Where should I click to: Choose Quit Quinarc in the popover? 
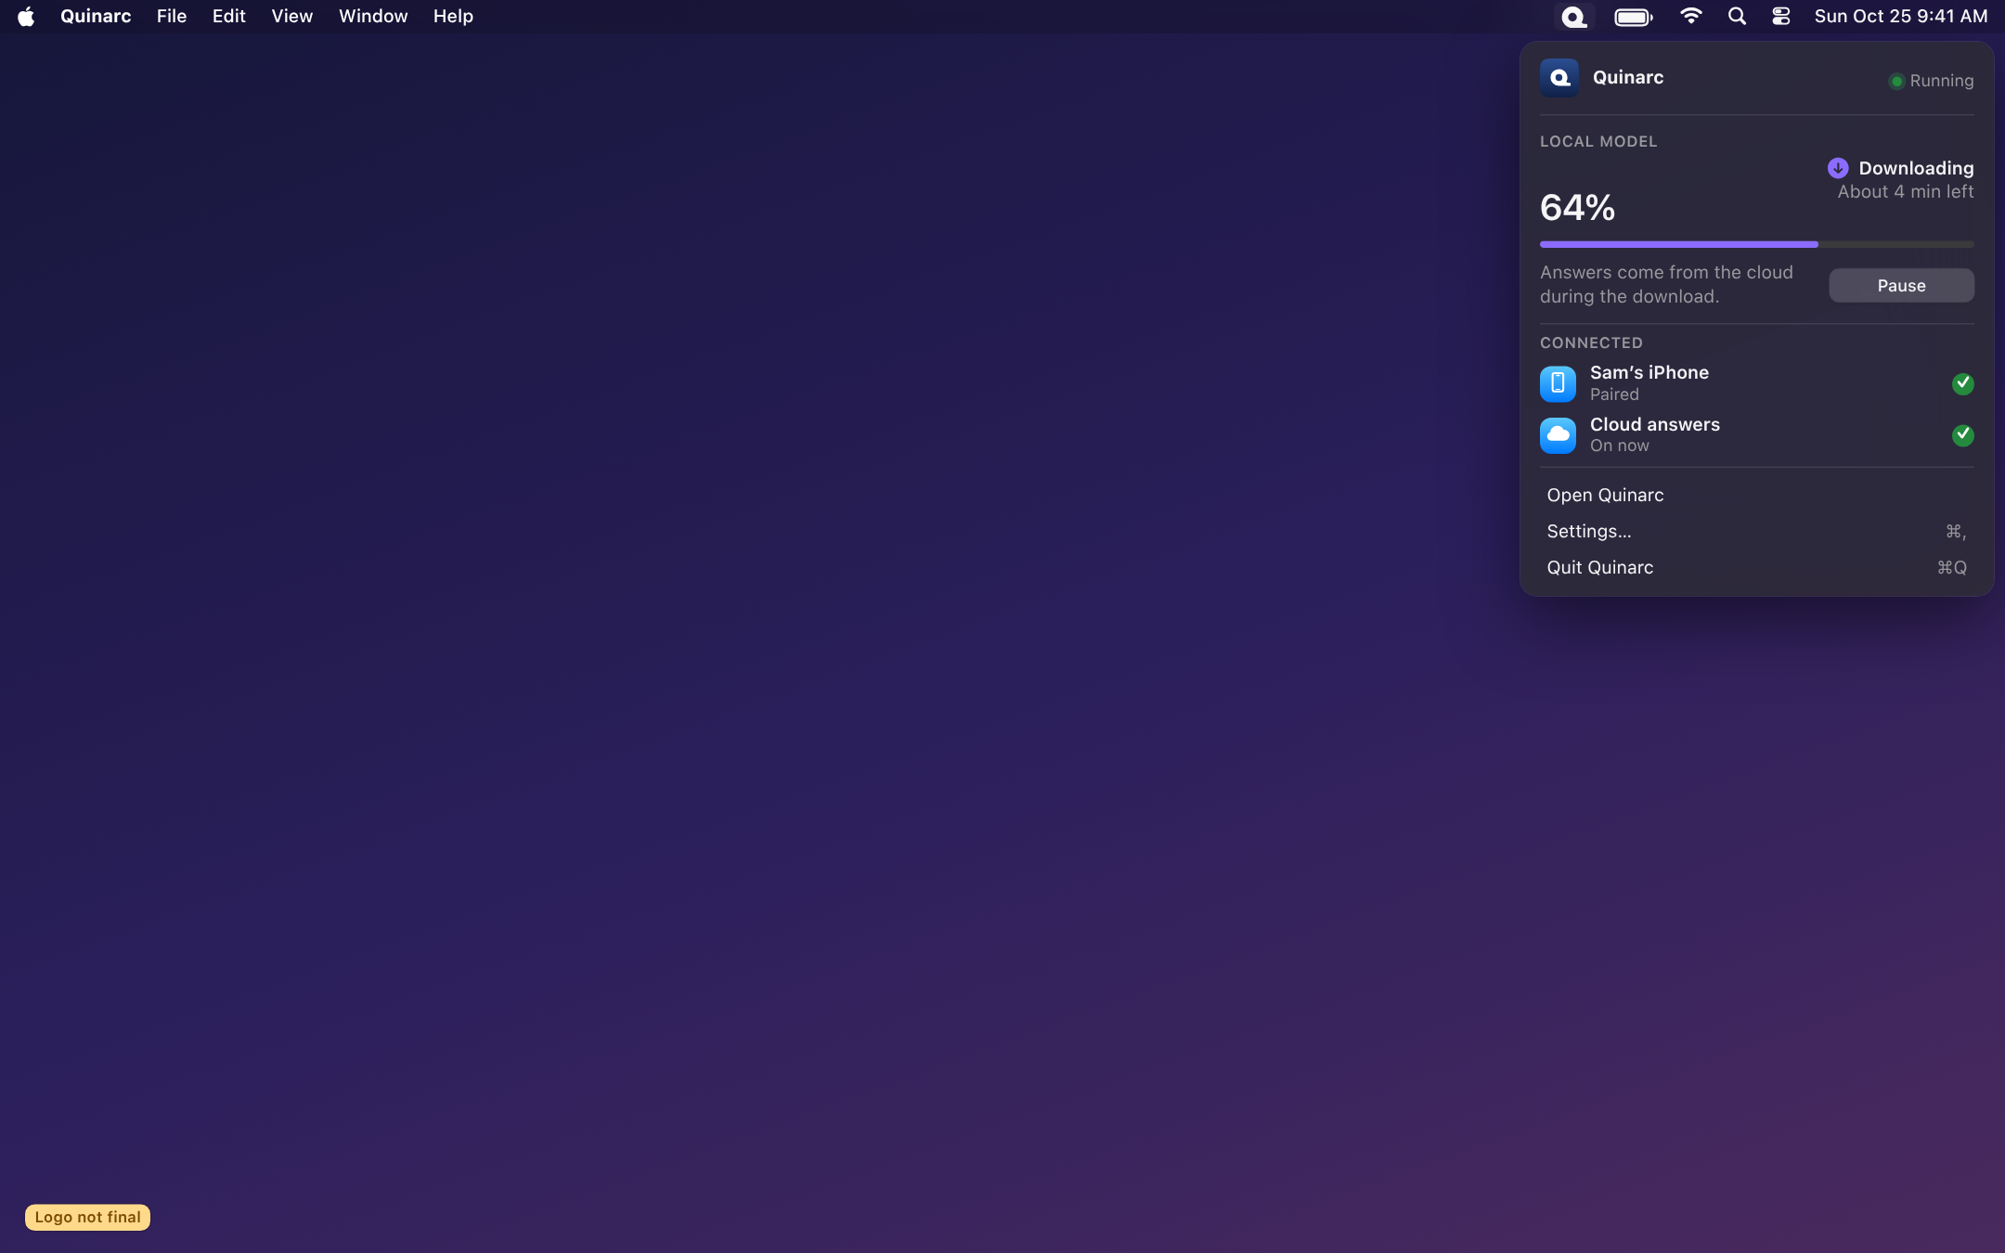(1756, 568)
